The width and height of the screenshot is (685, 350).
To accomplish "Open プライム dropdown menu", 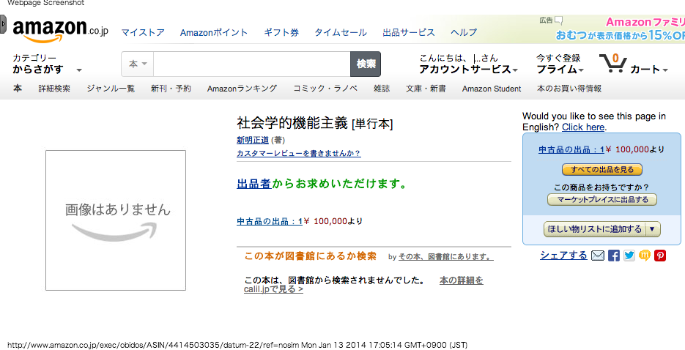I will pyautogui.click(x=560, y=70).
